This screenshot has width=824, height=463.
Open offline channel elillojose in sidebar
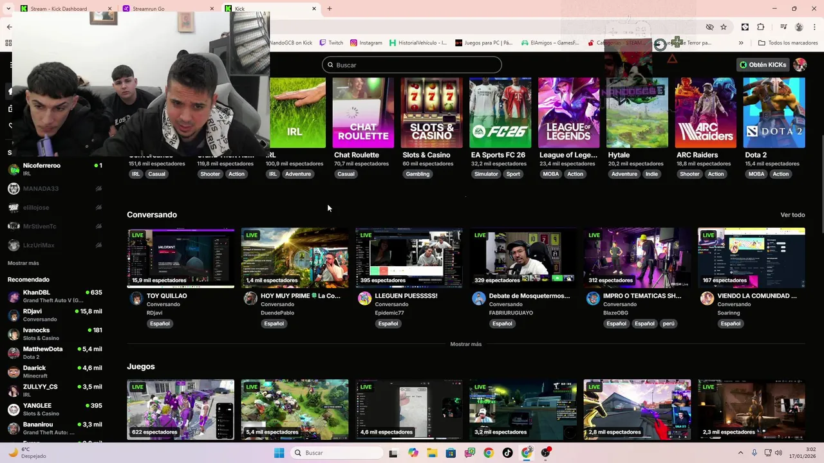[55, 208]
